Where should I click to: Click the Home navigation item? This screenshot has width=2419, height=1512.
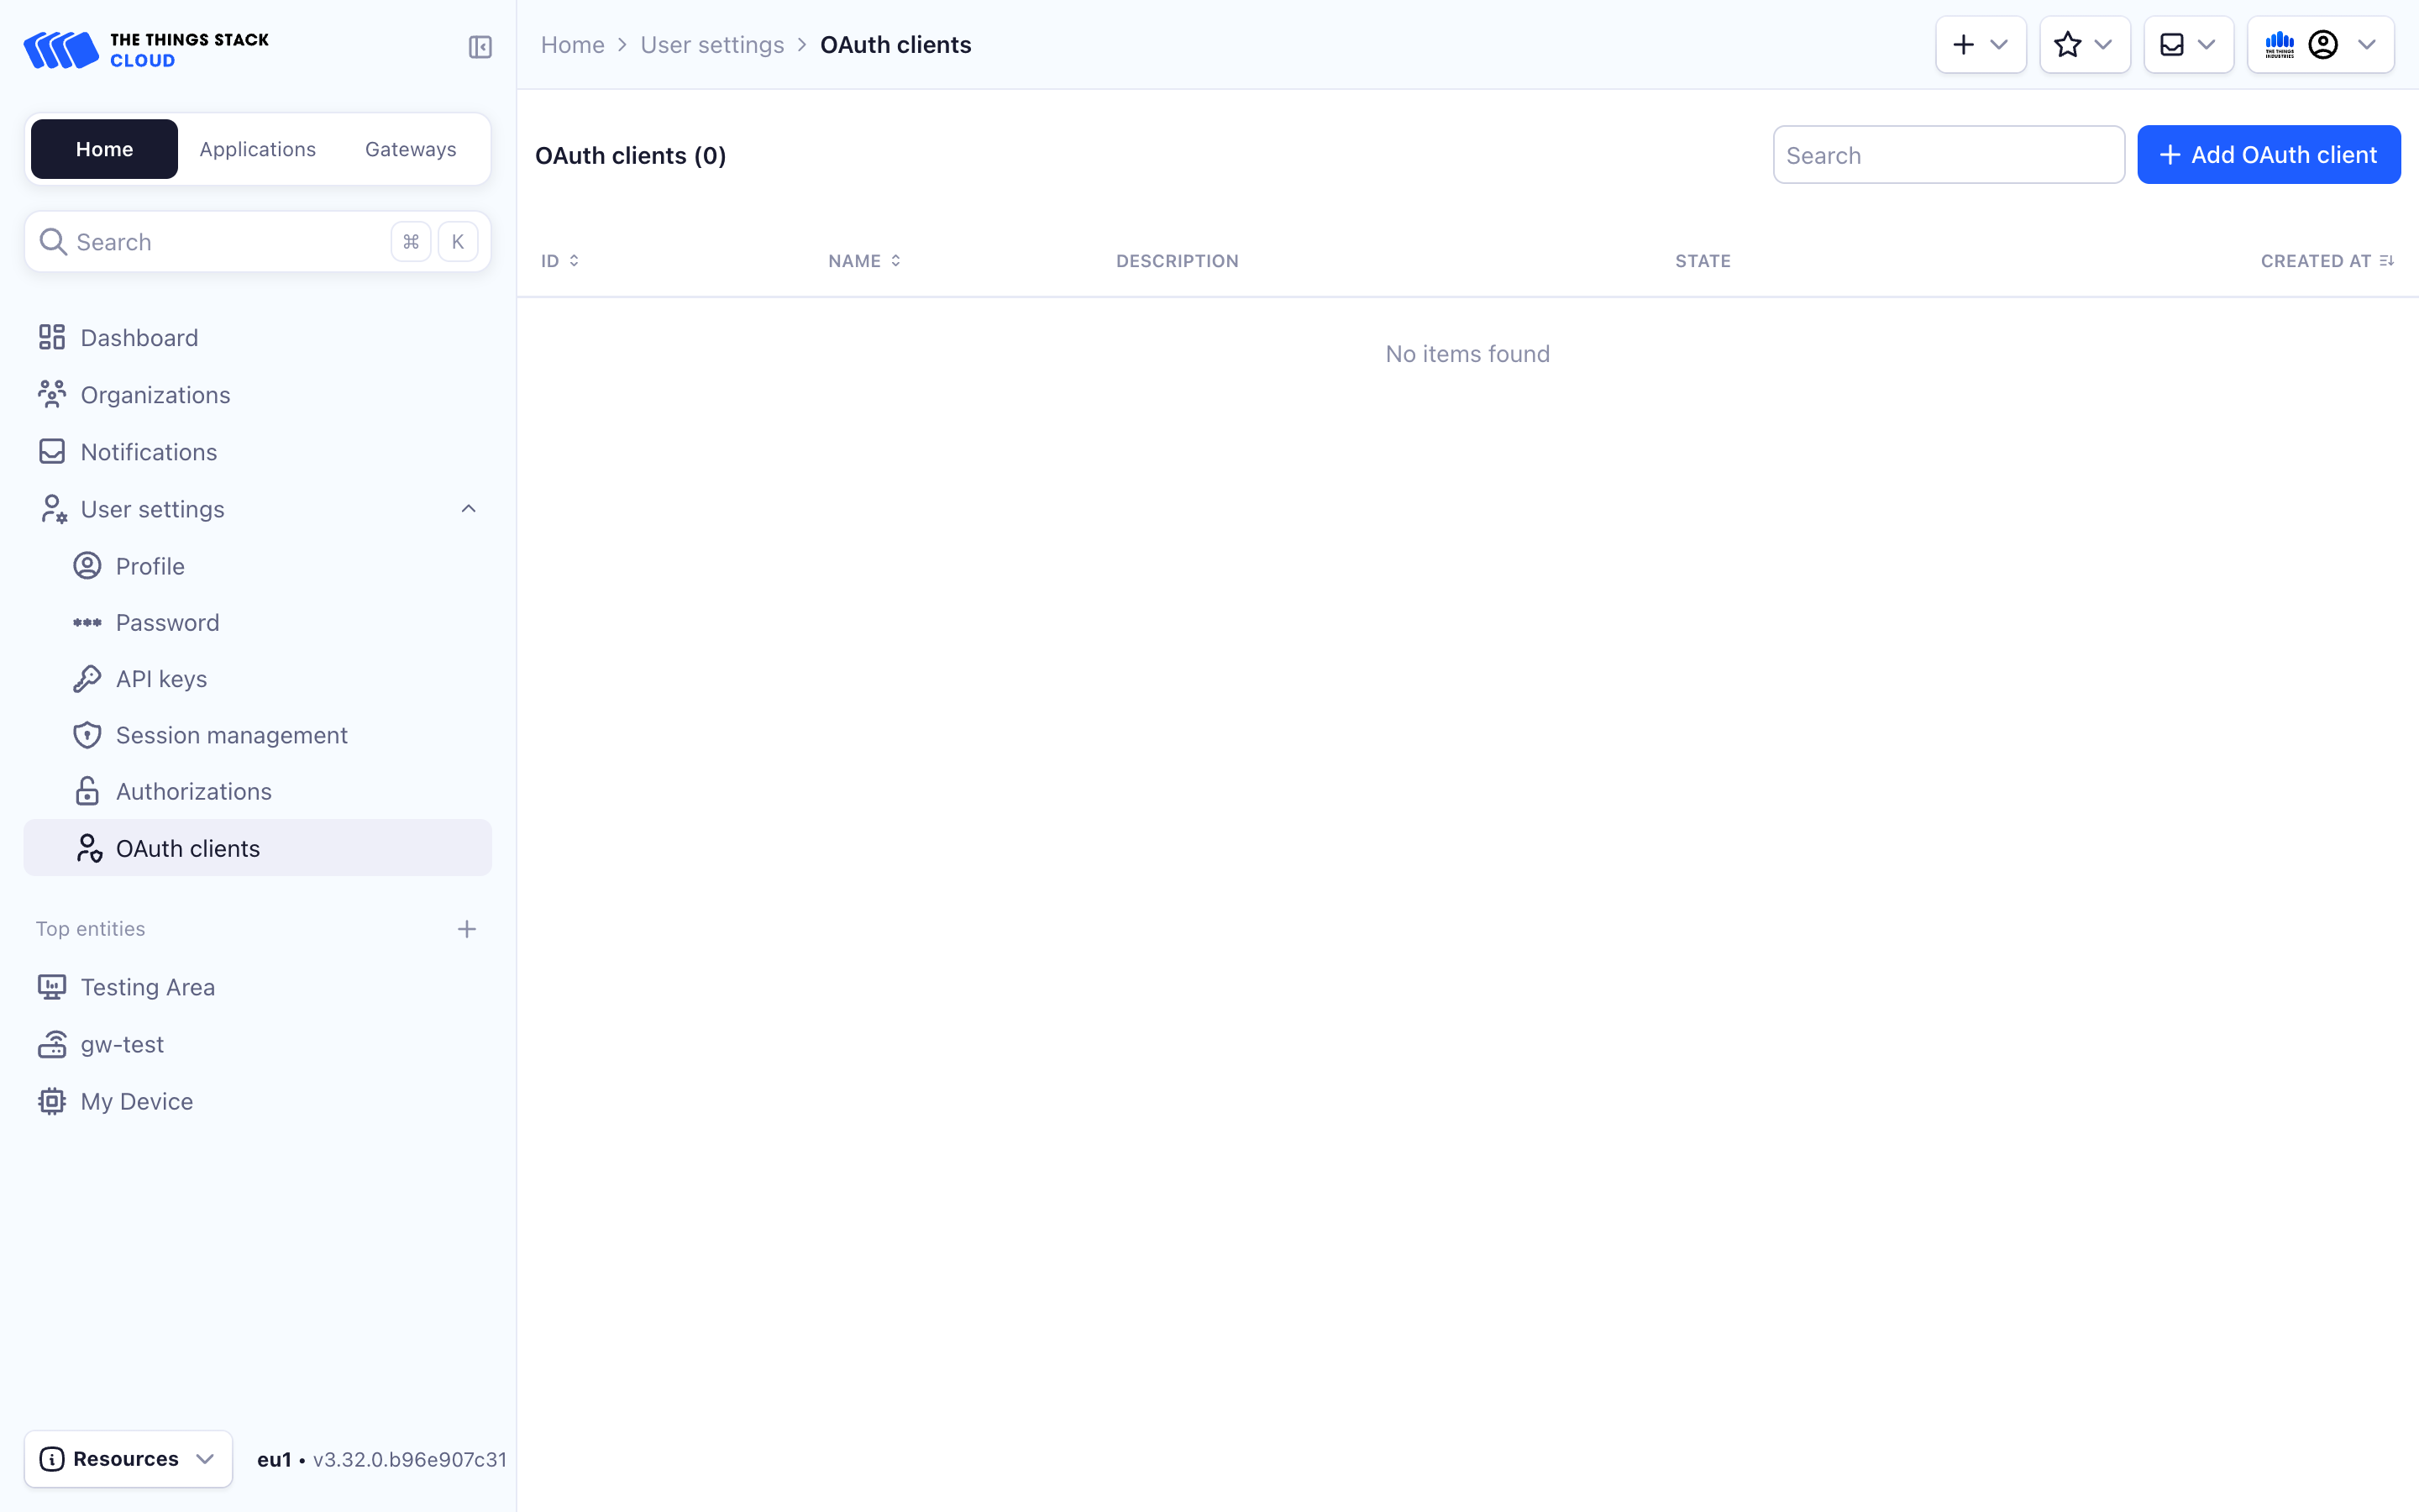tap(102, 148)
